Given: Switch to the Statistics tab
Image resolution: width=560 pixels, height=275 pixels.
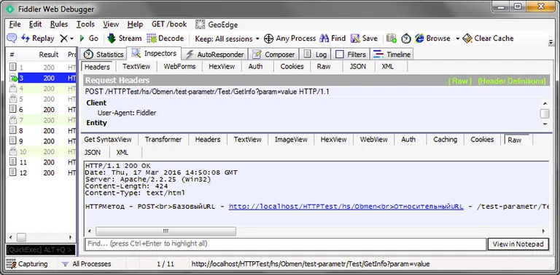Looking at the screenshot, I should point(104,55).
